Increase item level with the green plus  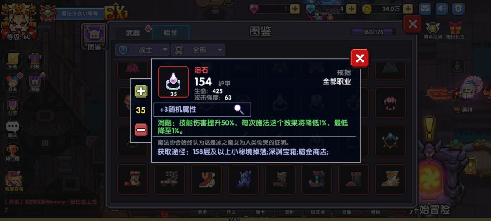141,91
